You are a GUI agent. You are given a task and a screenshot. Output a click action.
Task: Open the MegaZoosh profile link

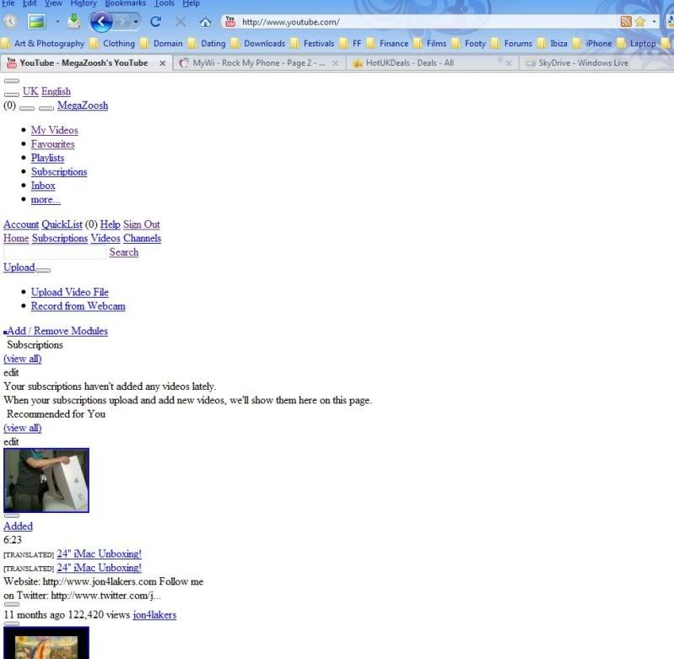pos(83,105)
